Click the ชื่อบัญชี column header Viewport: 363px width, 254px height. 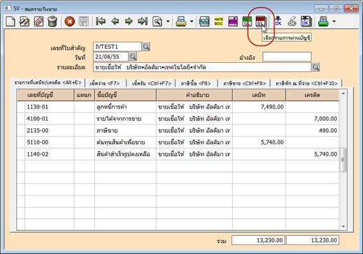pos(125,95)
